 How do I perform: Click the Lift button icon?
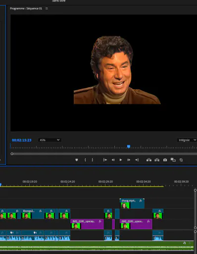point(149,160)
